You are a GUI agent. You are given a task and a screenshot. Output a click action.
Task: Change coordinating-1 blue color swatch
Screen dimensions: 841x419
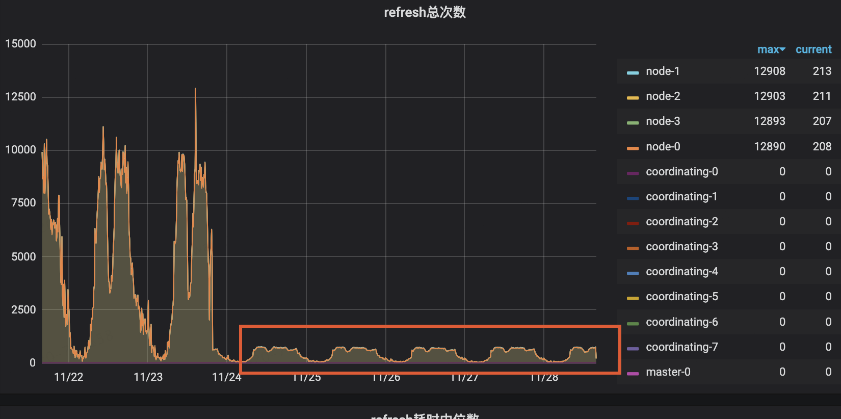point(633,198)
